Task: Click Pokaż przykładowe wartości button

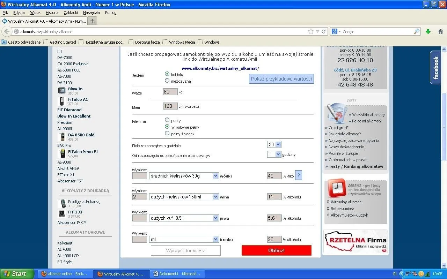Action: click(x=281, y=79)
